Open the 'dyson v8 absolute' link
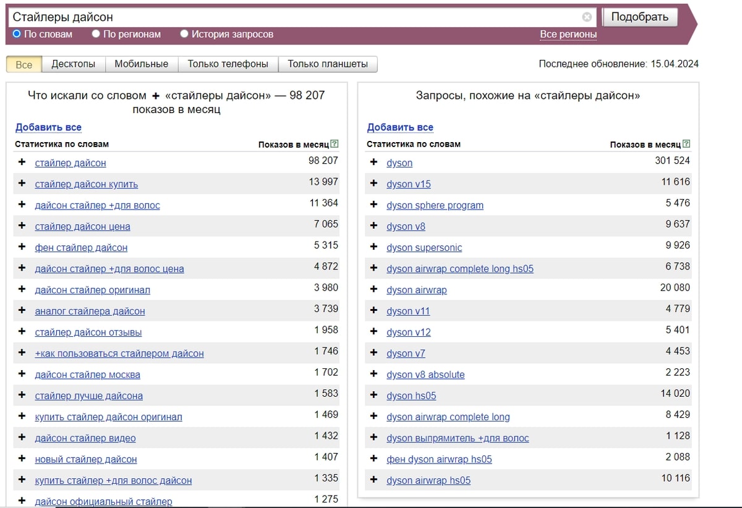 [x=425, y=375]
